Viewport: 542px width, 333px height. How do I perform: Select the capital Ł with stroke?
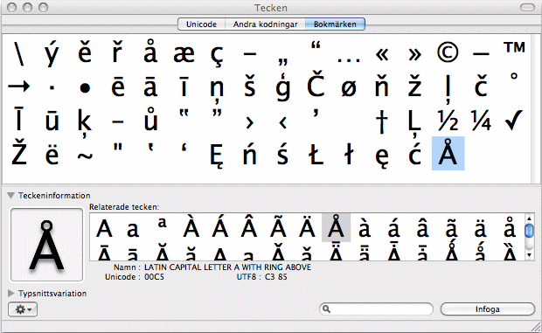click(316, 154)
